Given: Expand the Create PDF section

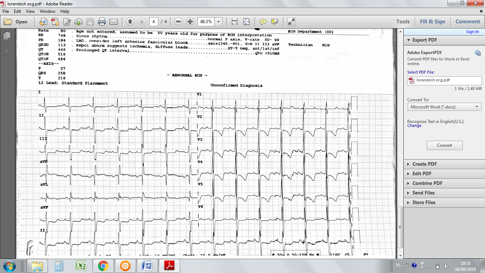Looking at the screenshot, I should 444,164.
